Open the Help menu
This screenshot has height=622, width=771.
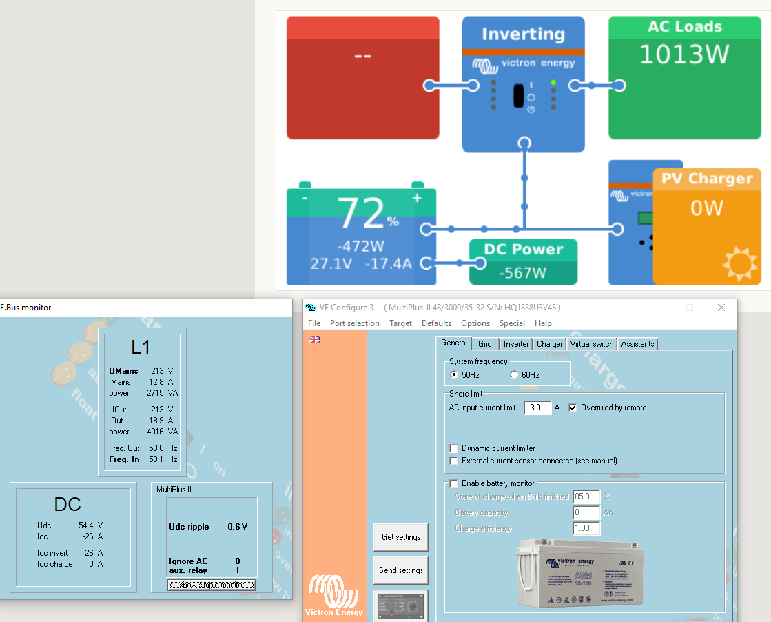[x=543, y=323]
